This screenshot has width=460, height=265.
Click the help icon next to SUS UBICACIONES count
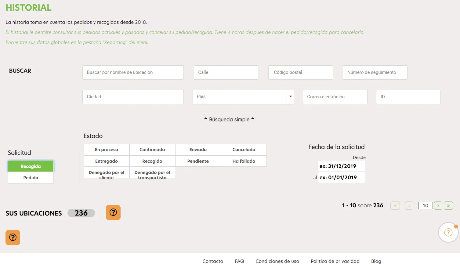coord(113,212)
